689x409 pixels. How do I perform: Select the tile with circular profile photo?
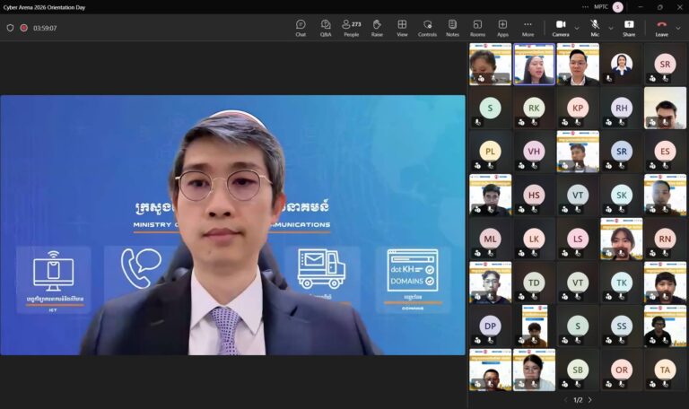tap(622, 65)
